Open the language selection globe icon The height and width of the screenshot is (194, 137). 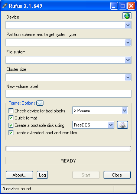pos(127,16)
